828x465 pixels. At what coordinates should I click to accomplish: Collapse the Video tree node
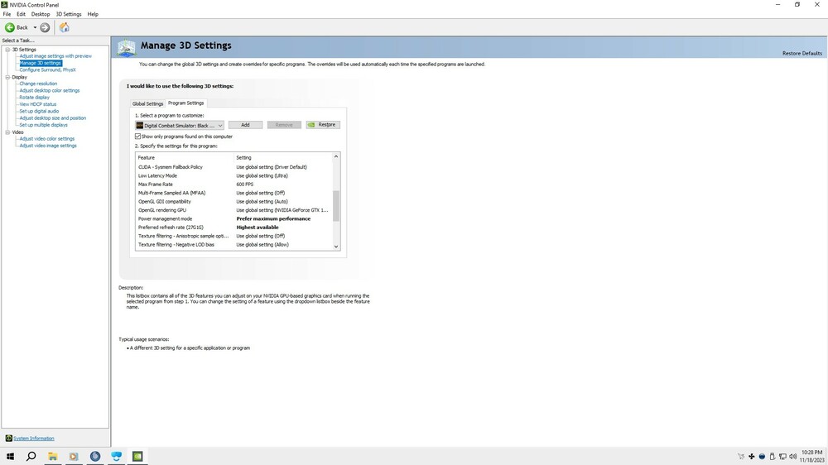(8, 132)
